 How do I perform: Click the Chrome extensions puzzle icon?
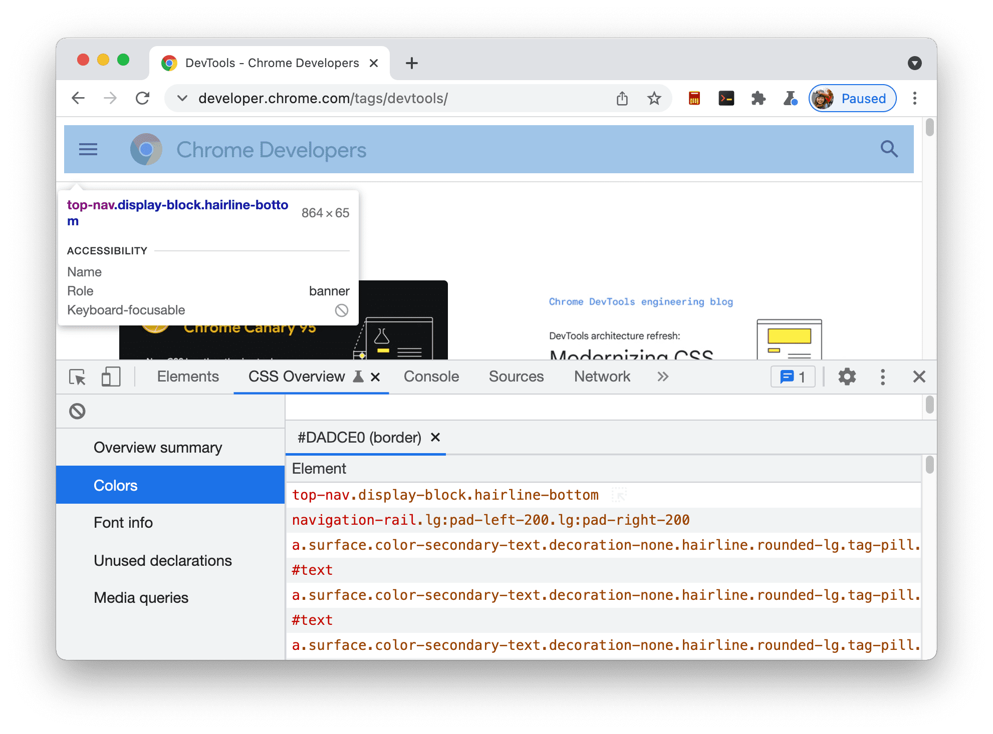[x=758, y=100]
